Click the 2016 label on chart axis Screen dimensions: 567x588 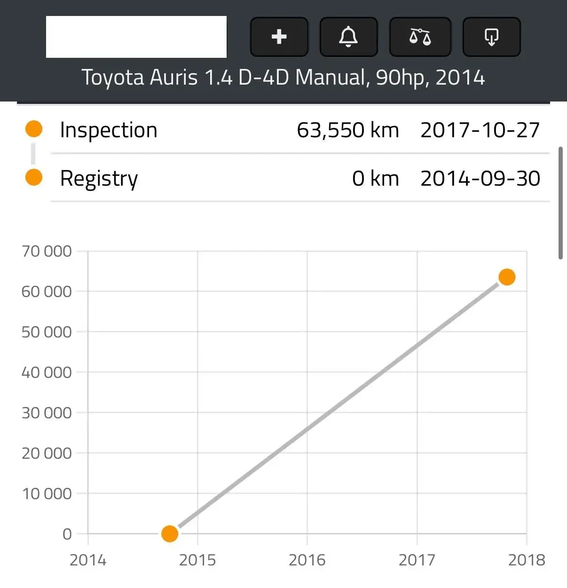307,560
